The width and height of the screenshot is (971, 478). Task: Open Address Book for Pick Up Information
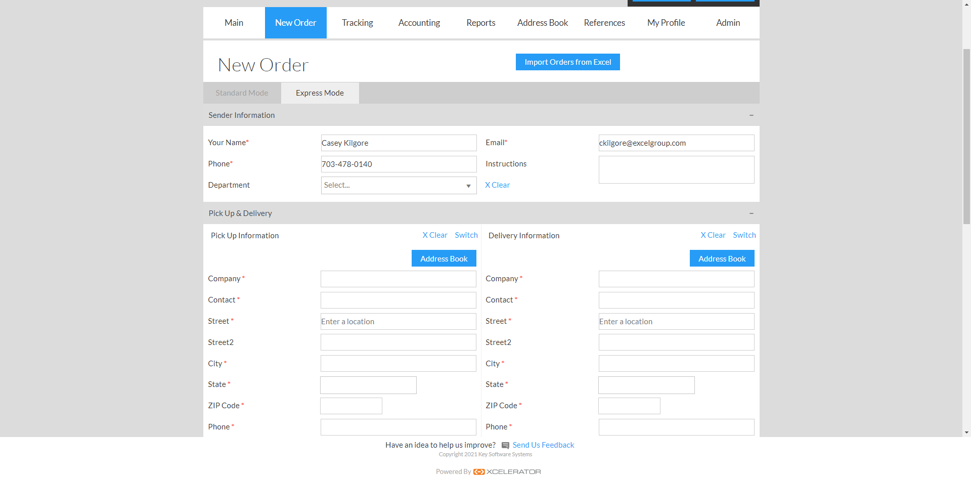tap(444, 258)
